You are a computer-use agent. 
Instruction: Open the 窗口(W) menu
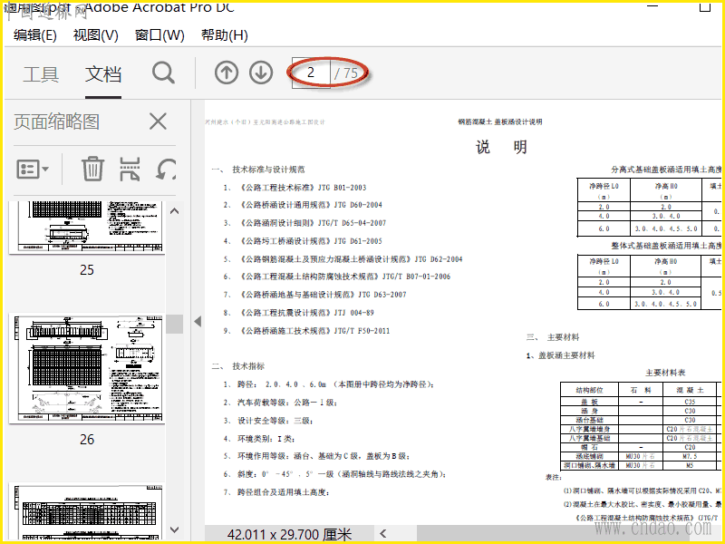[x=159, y=35]
